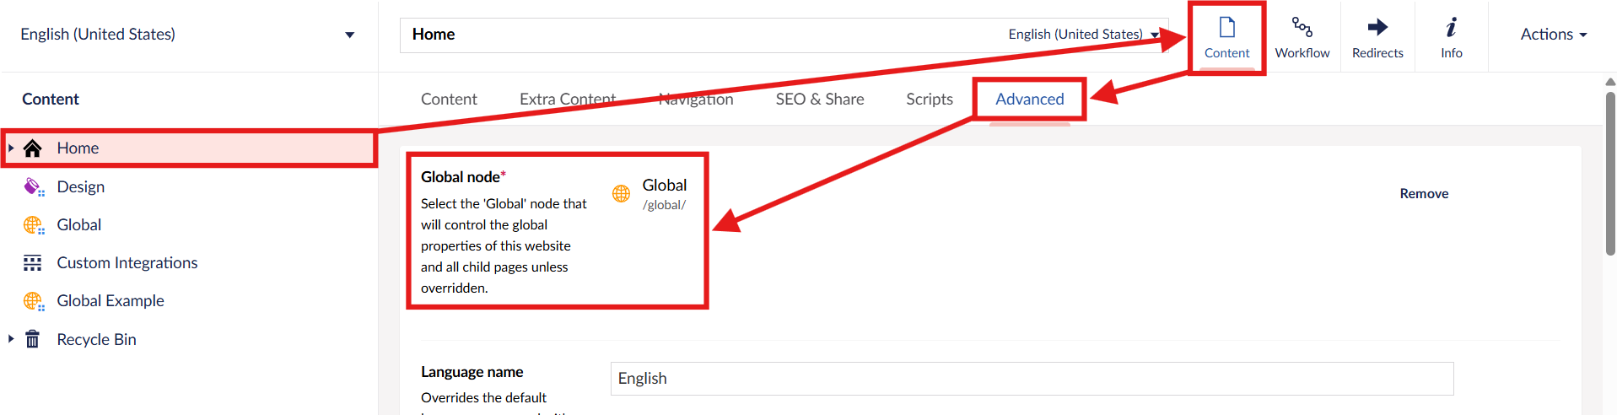The width and height of the screenshot is (1617, 415).
Task: Click the Language name input field
Action: pyautogui.click(x=1032, y=379)
